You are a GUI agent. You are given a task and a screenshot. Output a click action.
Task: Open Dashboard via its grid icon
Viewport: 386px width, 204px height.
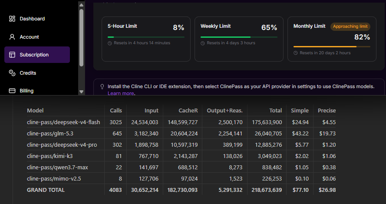[x=12, y=19]
